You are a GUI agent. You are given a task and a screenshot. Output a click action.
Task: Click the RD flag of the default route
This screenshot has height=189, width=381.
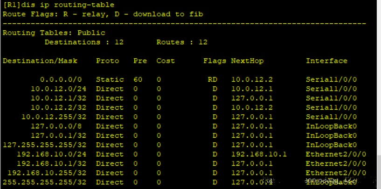212,79
